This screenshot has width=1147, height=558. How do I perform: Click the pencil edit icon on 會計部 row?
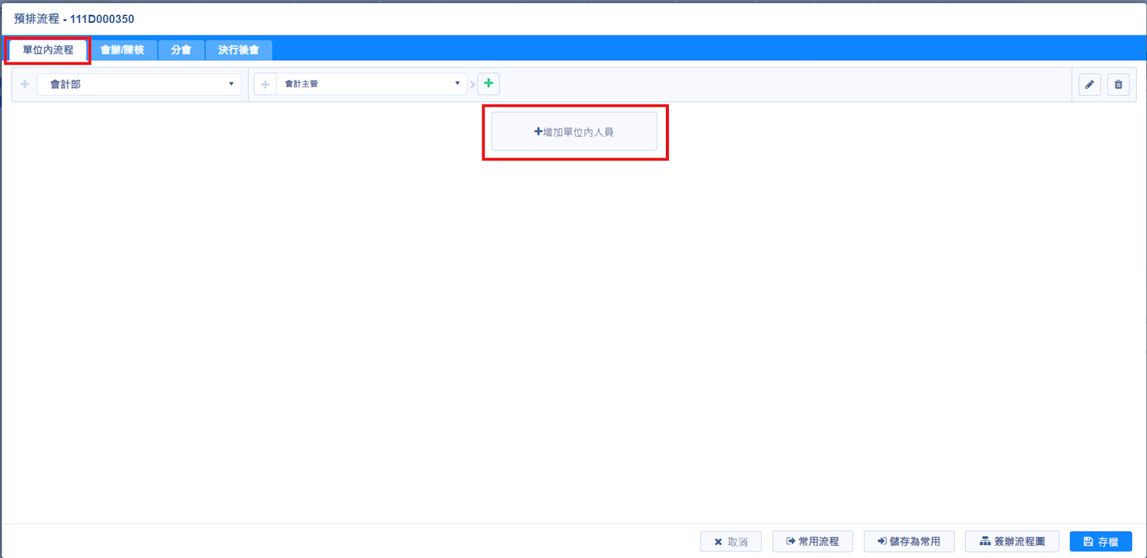[x=1089, y=85]
